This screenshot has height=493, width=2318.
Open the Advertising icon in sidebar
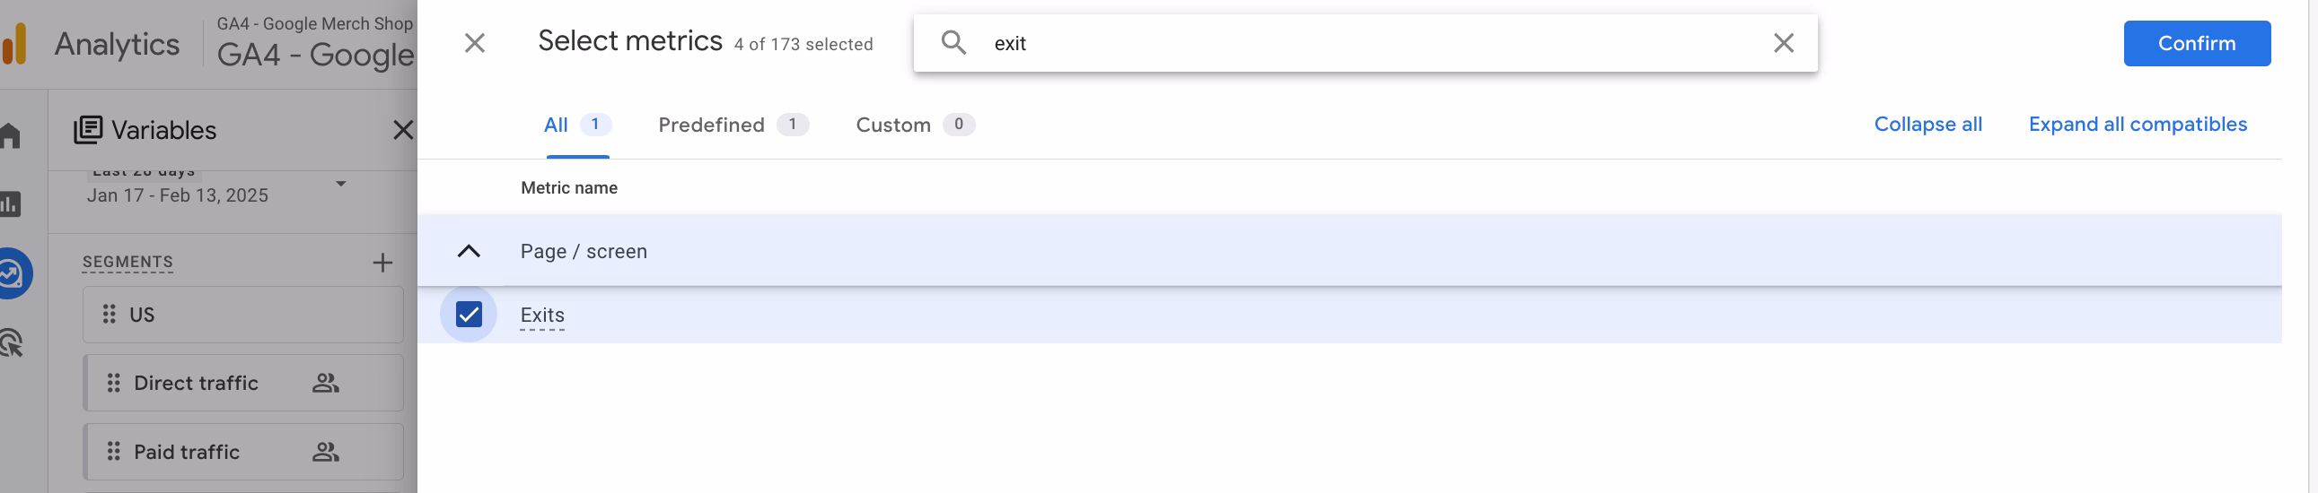(11, 343)
